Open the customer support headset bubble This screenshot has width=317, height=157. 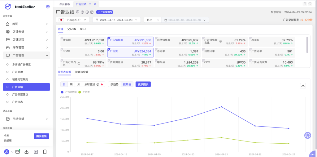(x=307, y=135)
